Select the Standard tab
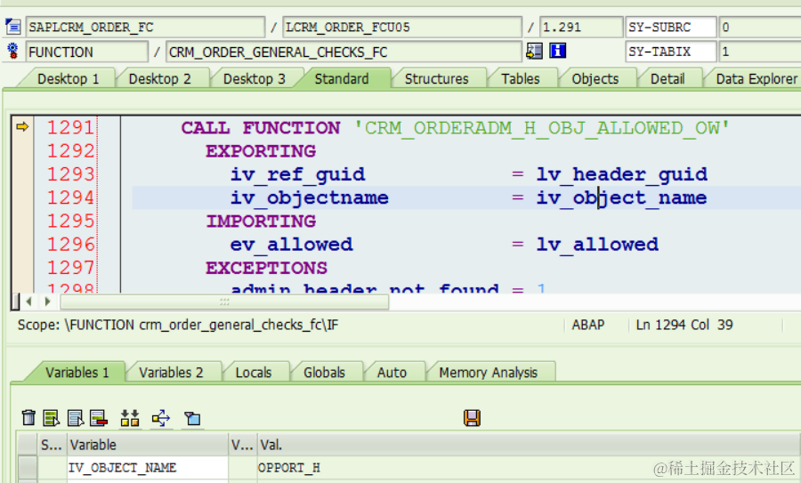 341,78
